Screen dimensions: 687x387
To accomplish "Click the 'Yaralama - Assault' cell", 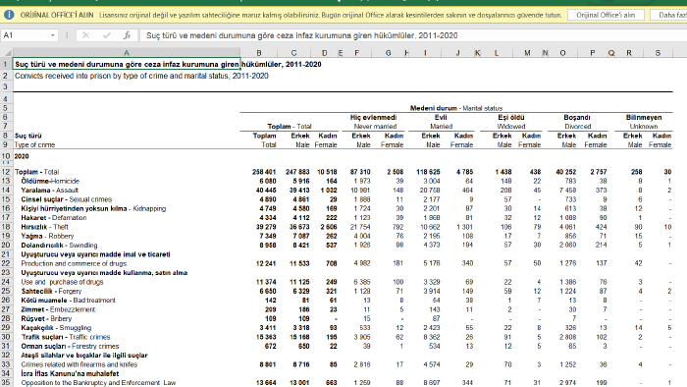I will coord(49,191).
